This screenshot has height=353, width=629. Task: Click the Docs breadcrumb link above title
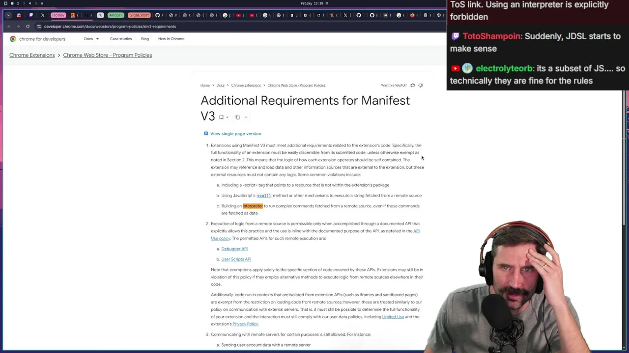220,85
